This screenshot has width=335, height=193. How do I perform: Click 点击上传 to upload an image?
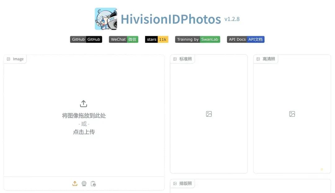[84, 132]
